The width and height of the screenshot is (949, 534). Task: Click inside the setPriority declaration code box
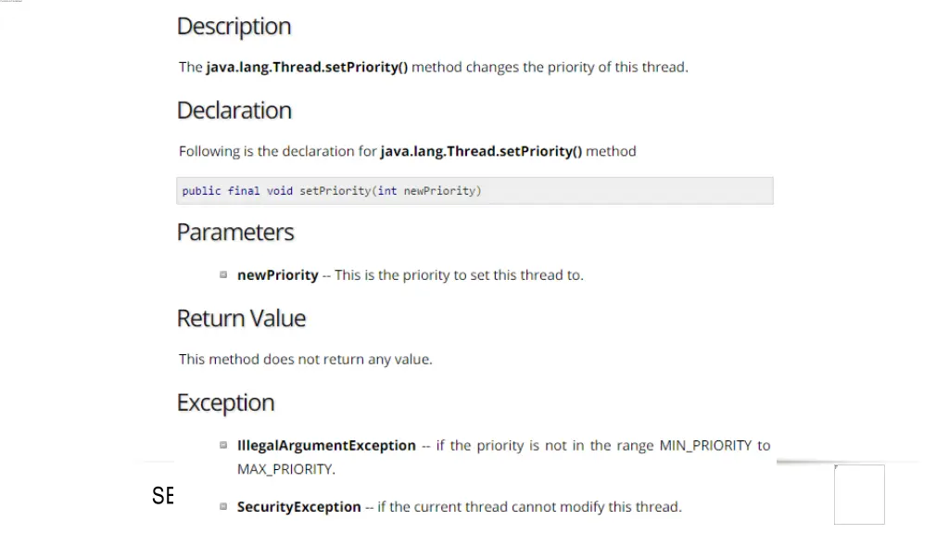(x=474, y=191)
